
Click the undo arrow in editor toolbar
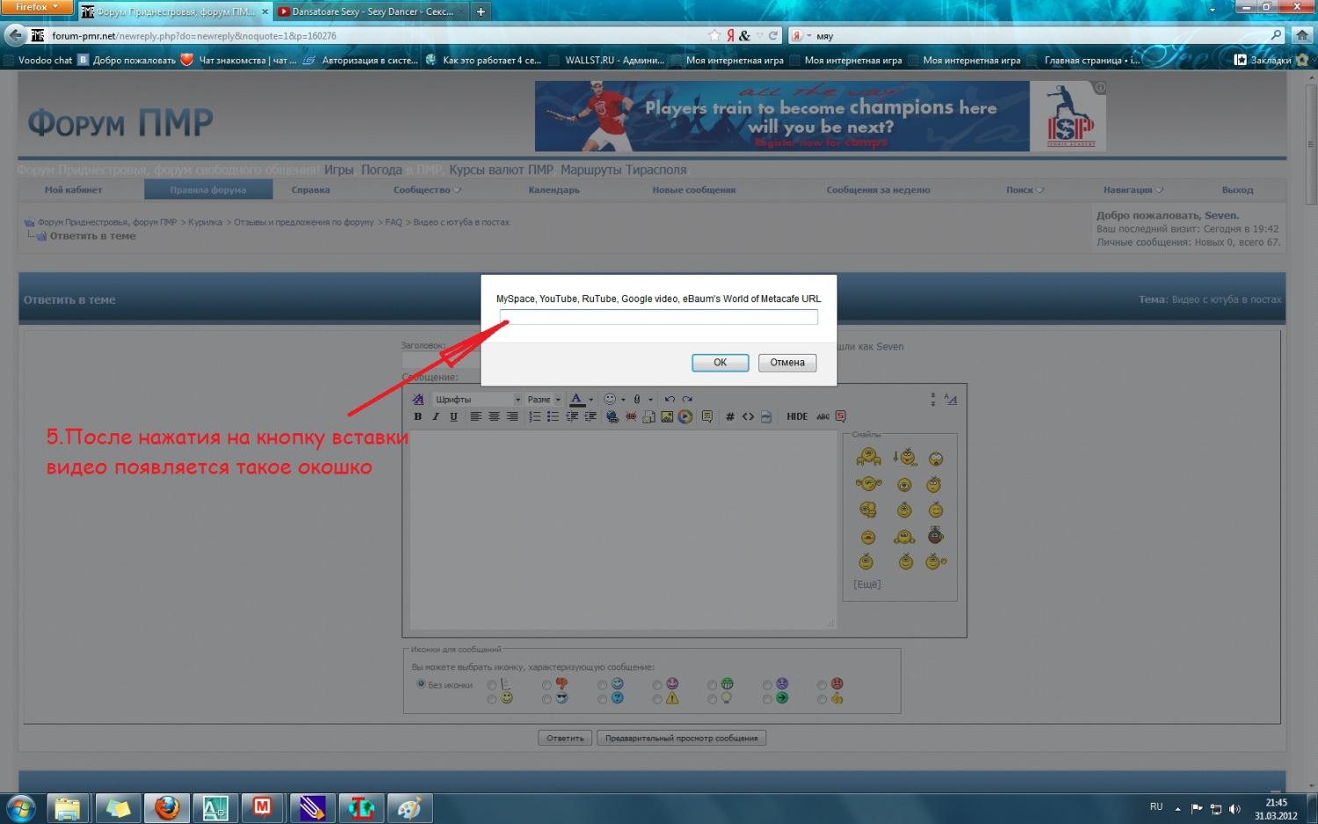tap(670, 400)
